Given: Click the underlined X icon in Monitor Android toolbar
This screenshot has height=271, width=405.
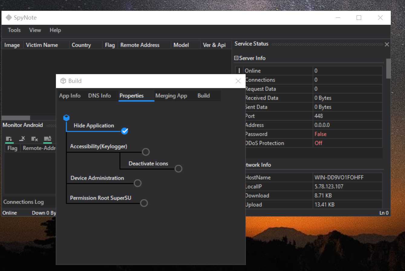Looking at the screenshot, I should [x=22, y=139].
